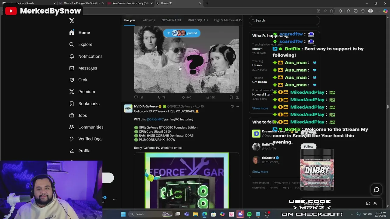Click the Grok sidebar icon
The width and height of the screenshot is (390, 219).
click(72, 80)
